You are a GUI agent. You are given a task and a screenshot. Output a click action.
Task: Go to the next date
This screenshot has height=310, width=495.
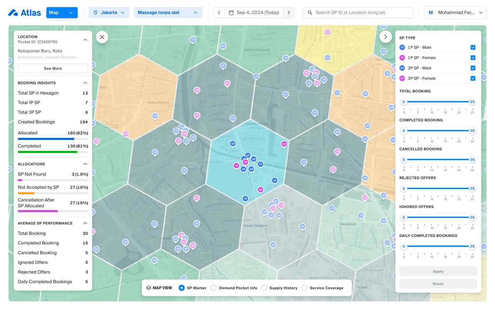click(288, 13)
